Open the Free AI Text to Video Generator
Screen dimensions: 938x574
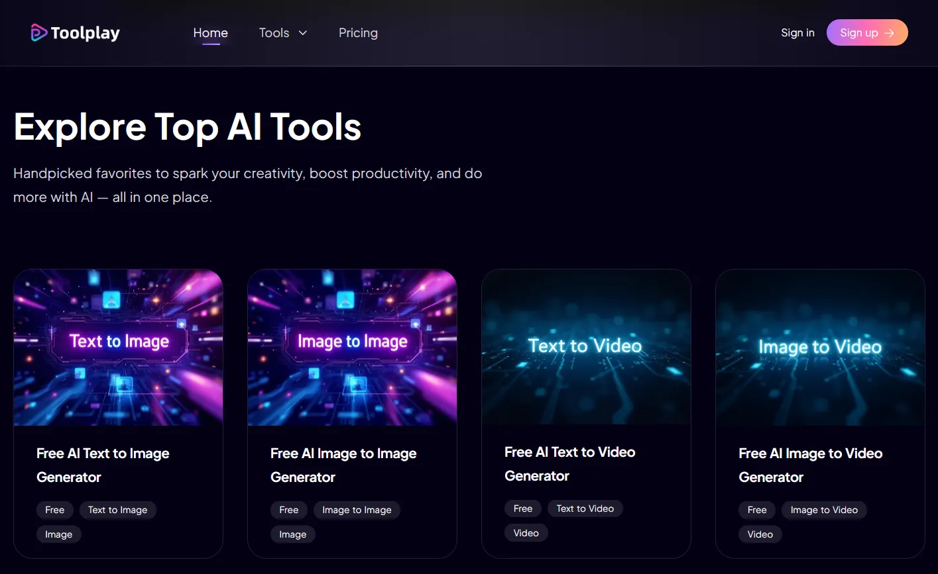[x=569, y=463]
